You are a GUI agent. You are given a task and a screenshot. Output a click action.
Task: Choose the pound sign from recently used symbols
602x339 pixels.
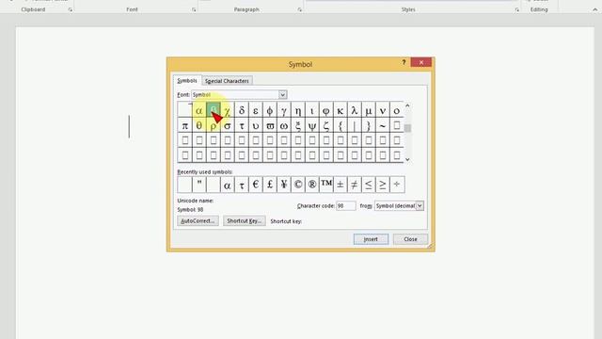pyautogui.click(x=270, y=185)
